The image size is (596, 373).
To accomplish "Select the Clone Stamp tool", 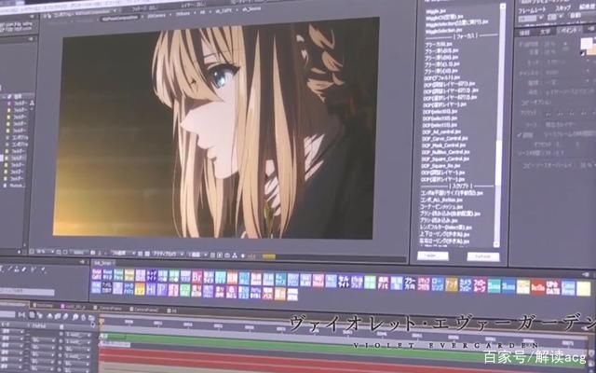I will [17, 269].
